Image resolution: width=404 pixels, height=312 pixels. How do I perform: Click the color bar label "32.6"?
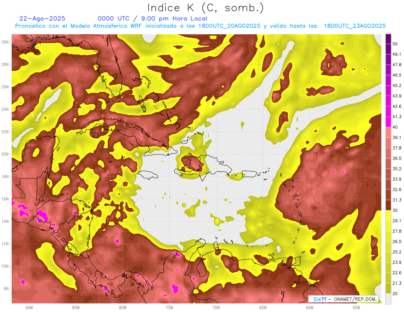[x=397, y=189]
